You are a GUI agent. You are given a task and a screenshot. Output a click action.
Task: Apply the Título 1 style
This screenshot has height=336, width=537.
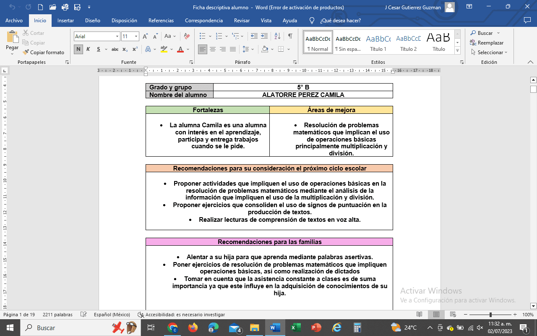[378, 42]
